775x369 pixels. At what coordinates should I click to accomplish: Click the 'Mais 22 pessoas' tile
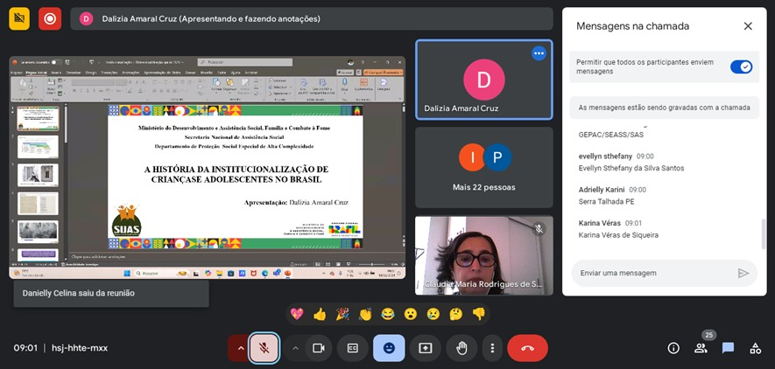[x=483, y=166]
